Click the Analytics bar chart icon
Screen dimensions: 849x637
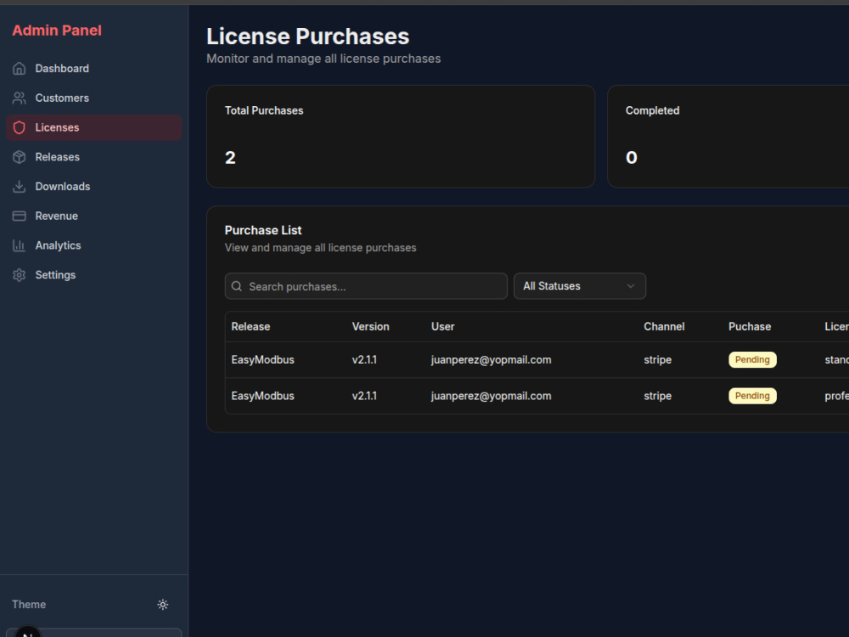point(19,245)
